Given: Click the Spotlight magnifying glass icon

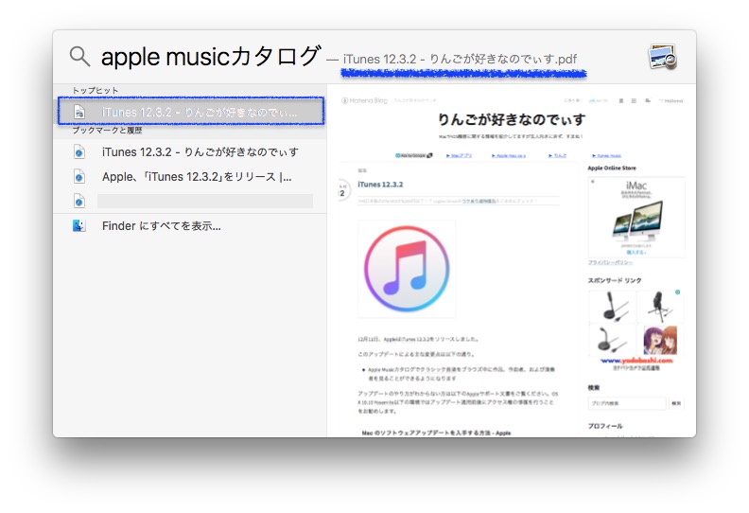Looking at the screenshot, I should pos(79,57).
